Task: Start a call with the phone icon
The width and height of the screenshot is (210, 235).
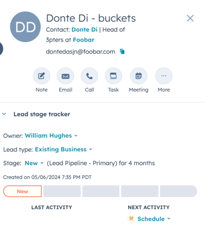Action: point(89,76)
